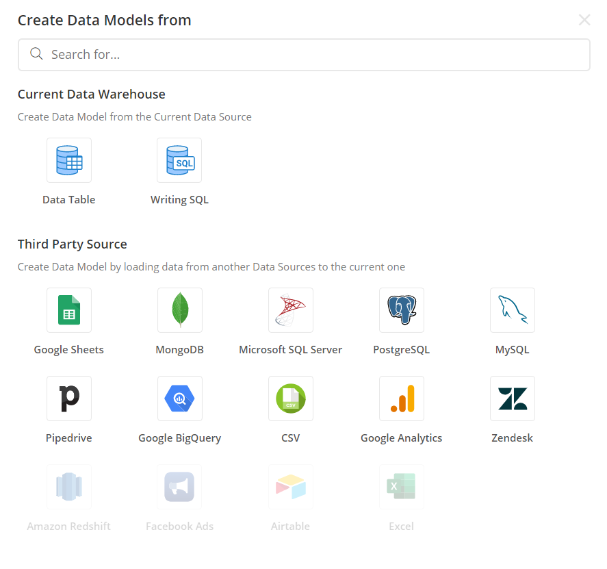Click the 'Zendesk' label text
Screen dimensions: 607x569
click(512, 438)
